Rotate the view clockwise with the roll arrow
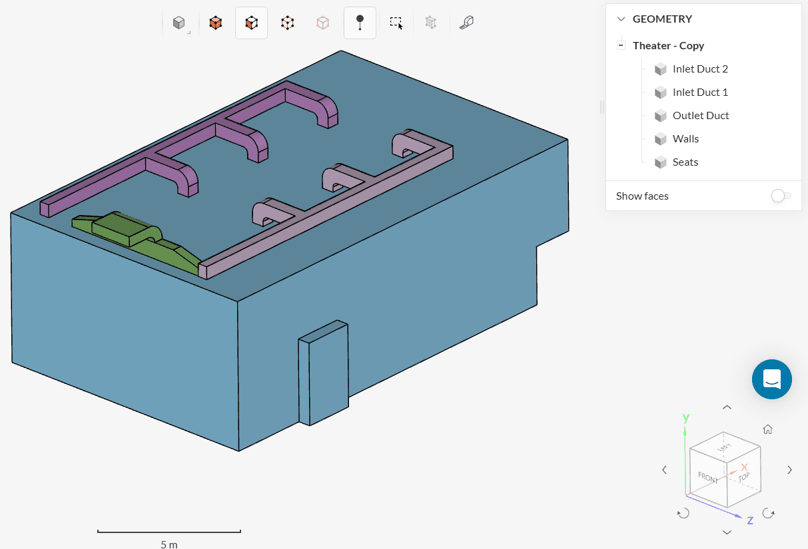Image resolution: width=808 pixels, height=549 pixels. 768,512
